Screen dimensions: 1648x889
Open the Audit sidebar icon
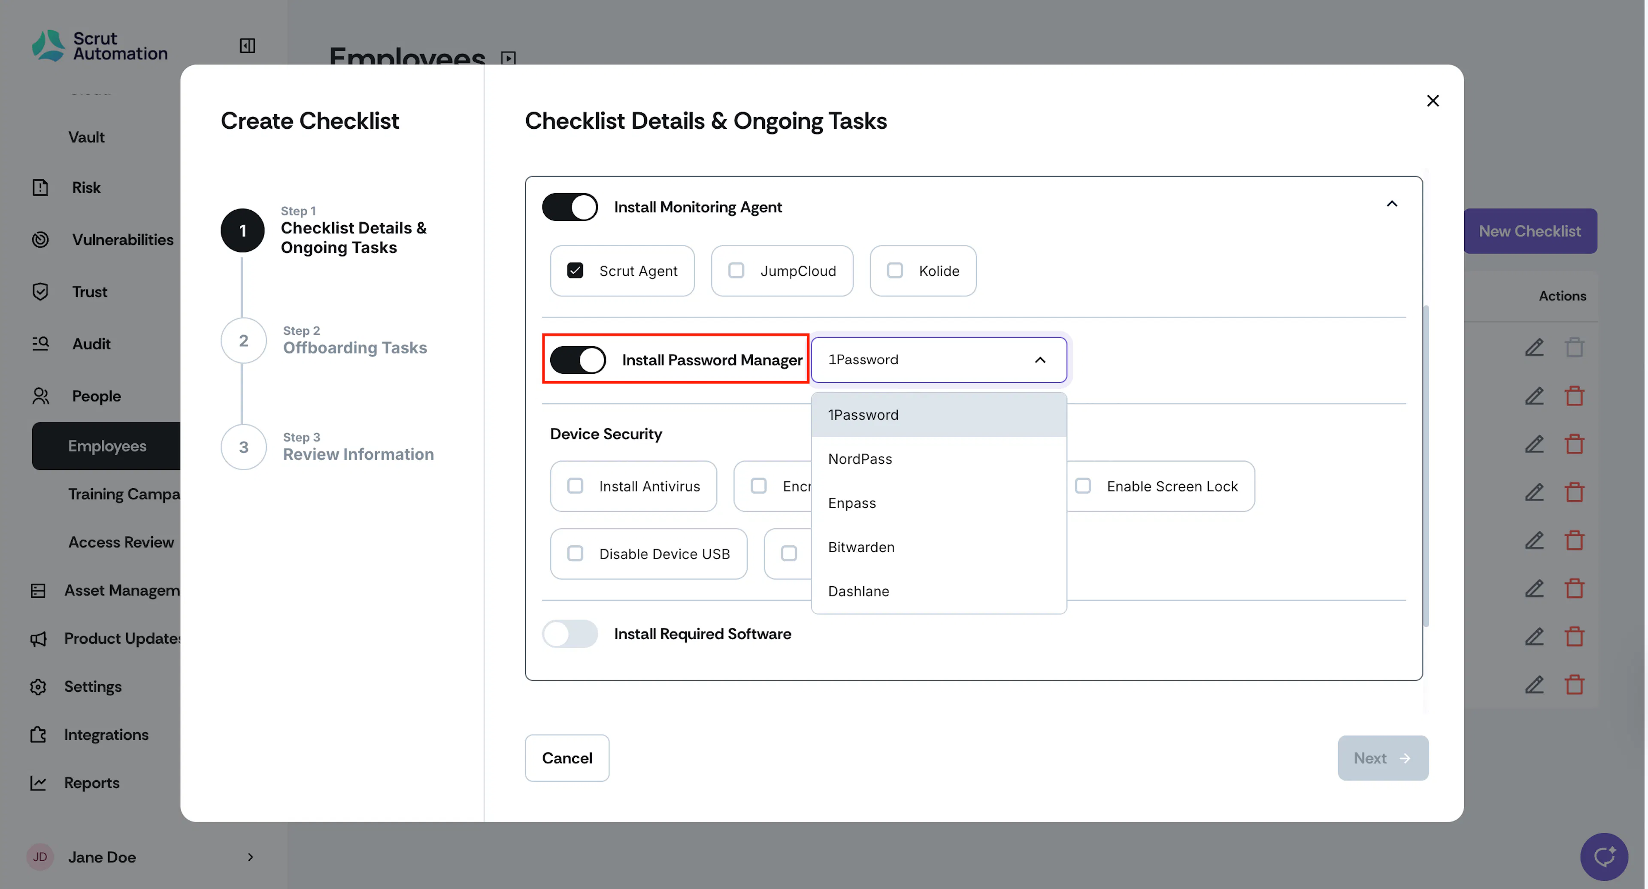(x=40, y=343)
